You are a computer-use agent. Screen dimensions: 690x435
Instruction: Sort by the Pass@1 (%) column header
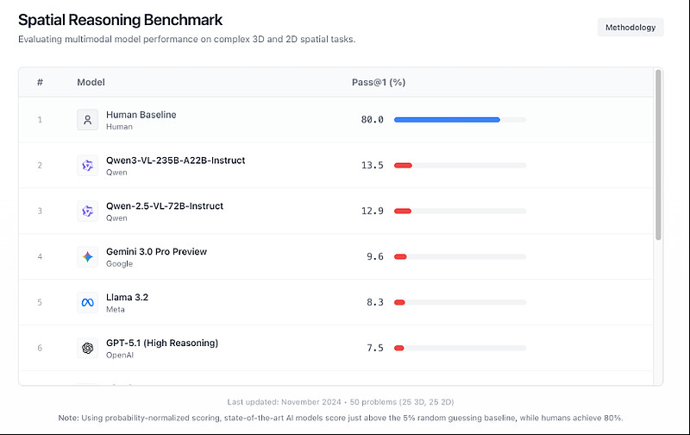pos(379,82)
